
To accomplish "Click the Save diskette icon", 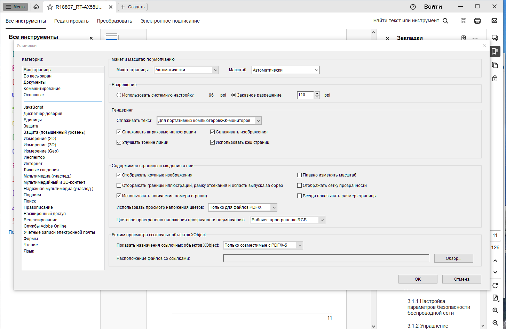I will [x=464, y=21].
